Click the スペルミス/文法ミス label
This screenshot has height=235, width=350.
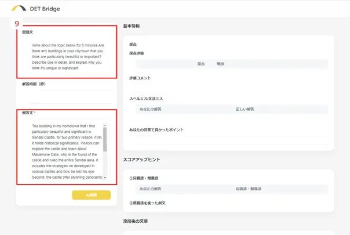pyautogui.click(x=146, y=99)
